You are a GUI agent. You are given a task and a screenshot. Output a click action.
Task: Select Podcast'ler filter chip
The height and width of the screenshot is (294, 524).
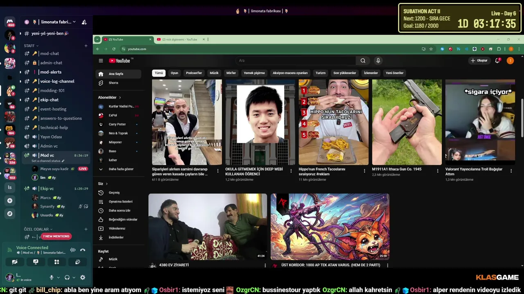pos(194,73)
